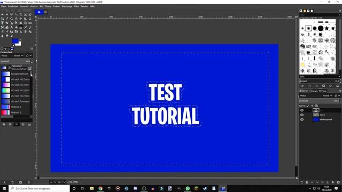This screenshot has height=192, width=342.
Task: Select the highlighted Gradient tool
Action: [21, 27]
